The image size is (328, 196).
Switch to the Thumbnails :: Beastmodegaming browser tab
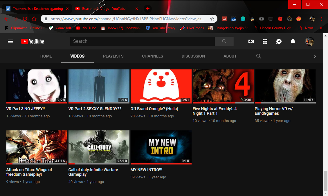click(37, 9)
